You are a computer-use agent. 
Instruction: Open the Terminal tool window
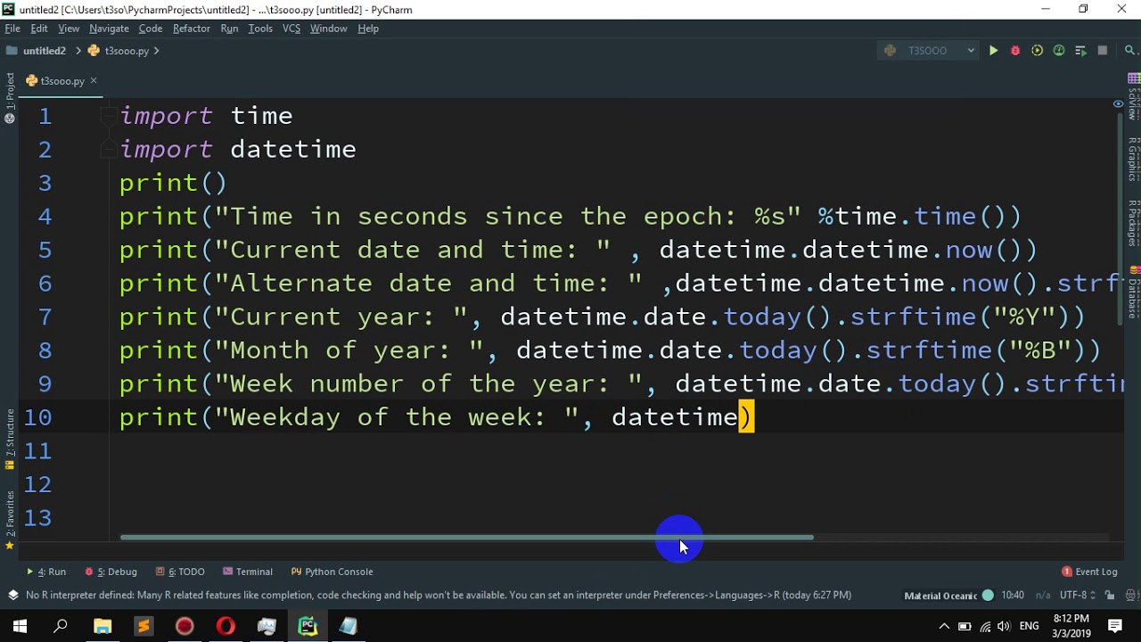pos(248,572)
